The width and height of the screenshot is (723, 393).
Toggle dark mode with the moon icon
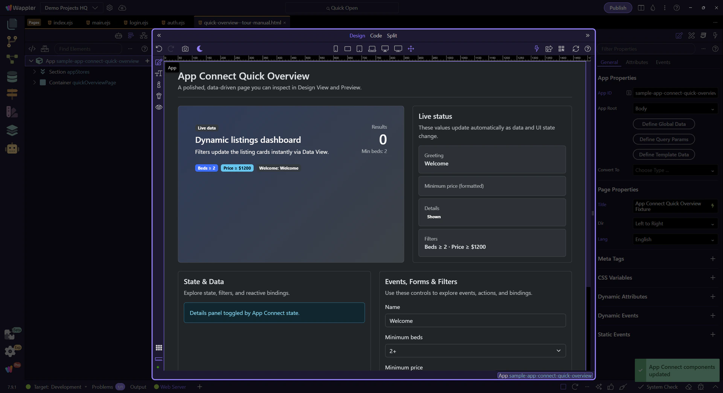pos(200,49)
